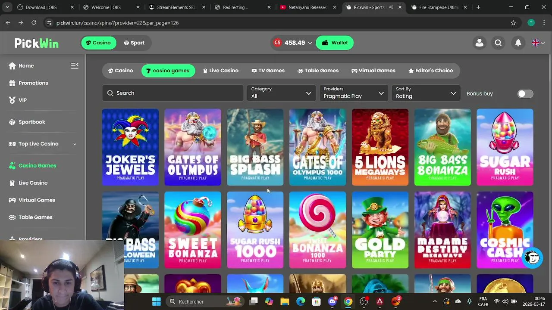Open Microsoft Store from the taskbar
This screenshot has height=310, width=552.
coord(317,301)
